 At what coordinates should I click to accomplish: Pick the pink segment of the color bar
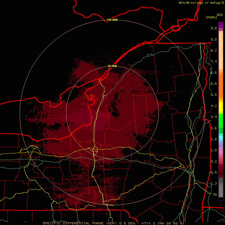[x=221, y=151]
